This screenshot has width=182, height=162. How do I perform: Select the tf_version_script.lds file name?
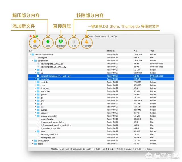click(50, 128)
